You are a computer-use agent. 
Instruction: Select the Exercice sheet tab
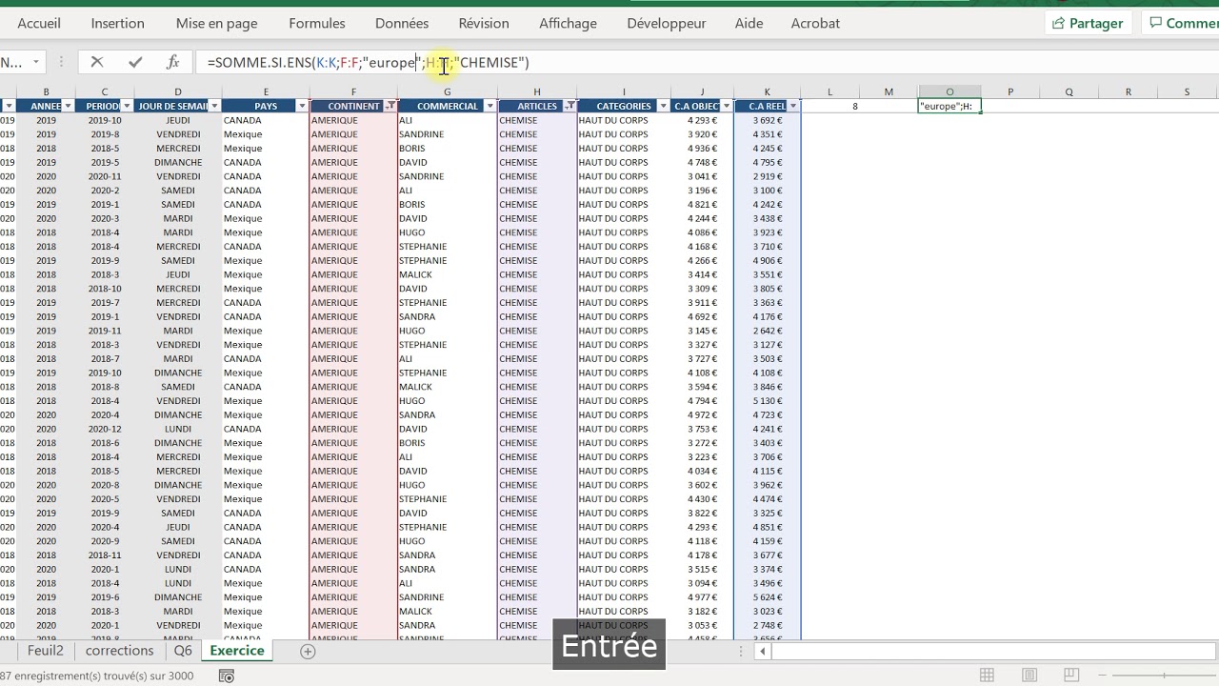tap(237, 651)
